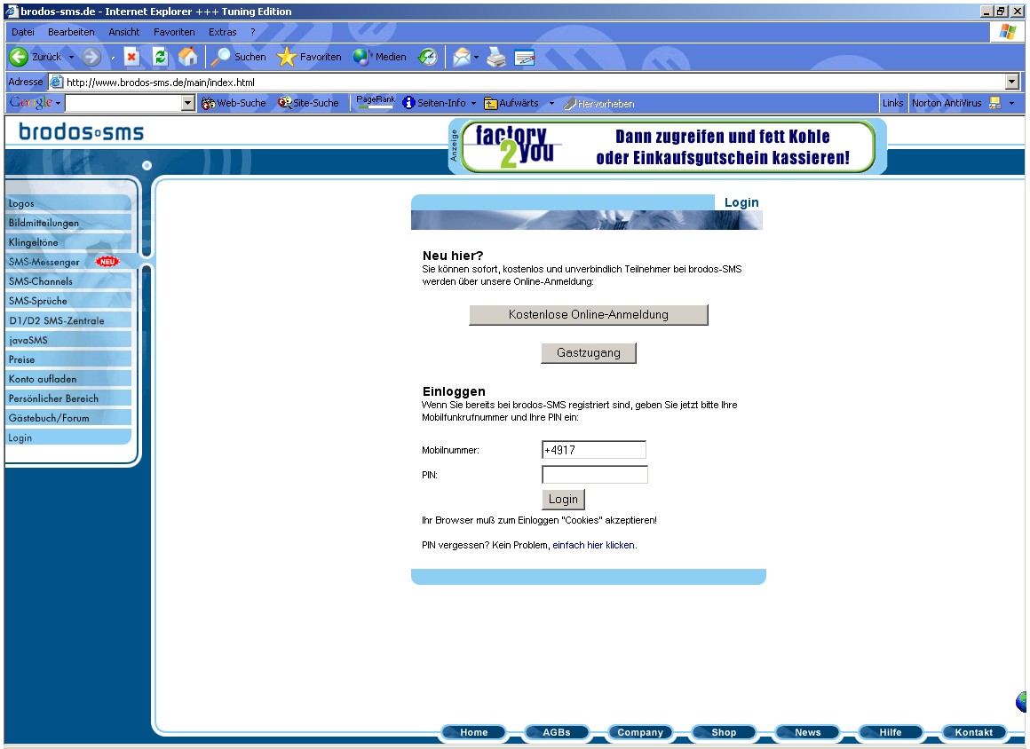Open the Favoriten menu in menu bar
This screenshot has width=1030, height=749.
174,32
